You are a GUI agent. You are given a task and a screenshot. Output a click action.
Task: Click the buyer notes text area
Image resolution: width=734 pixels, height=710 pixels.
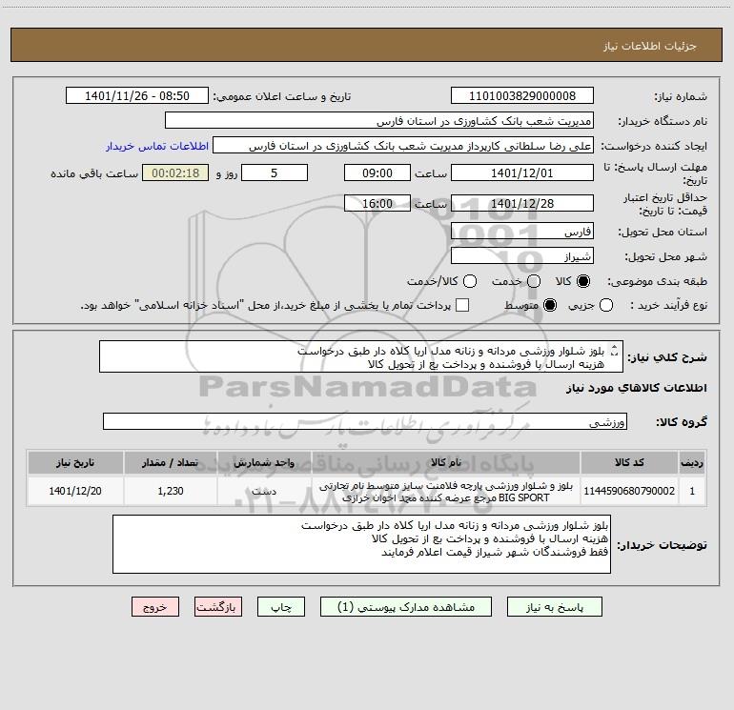361,544
